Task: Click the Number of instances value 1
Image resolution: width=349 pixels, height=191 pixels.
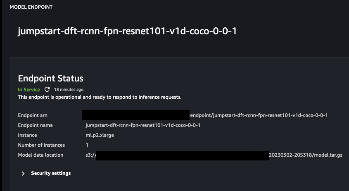Action: pyautogui.click(x=87, y=145)
